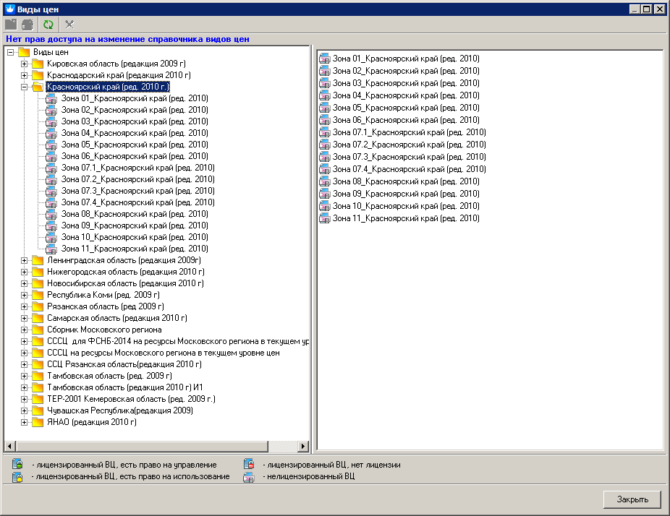
Task: Select right-list item Зона 07.4_Красноярский край (ред. 2010)
Action: 410,169
